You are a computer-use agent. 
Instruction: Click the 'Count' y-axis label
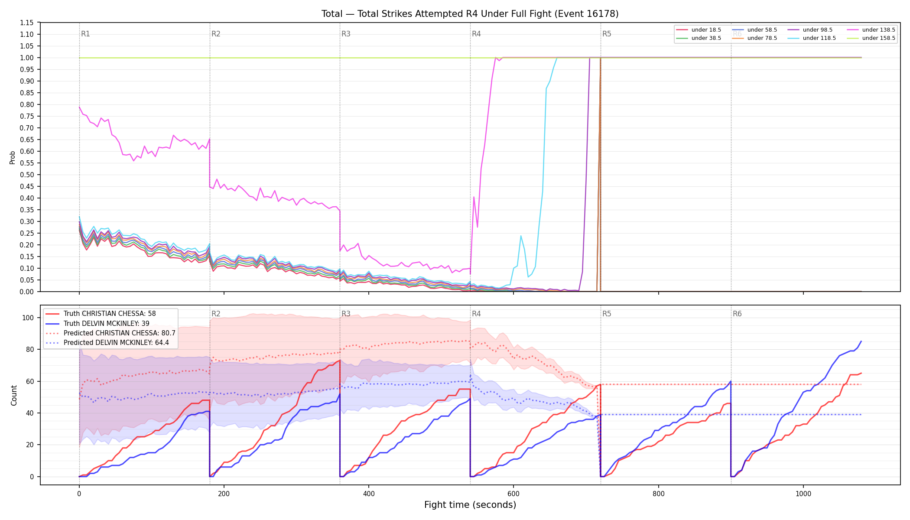pyautogui.click(x=14, y=395)
